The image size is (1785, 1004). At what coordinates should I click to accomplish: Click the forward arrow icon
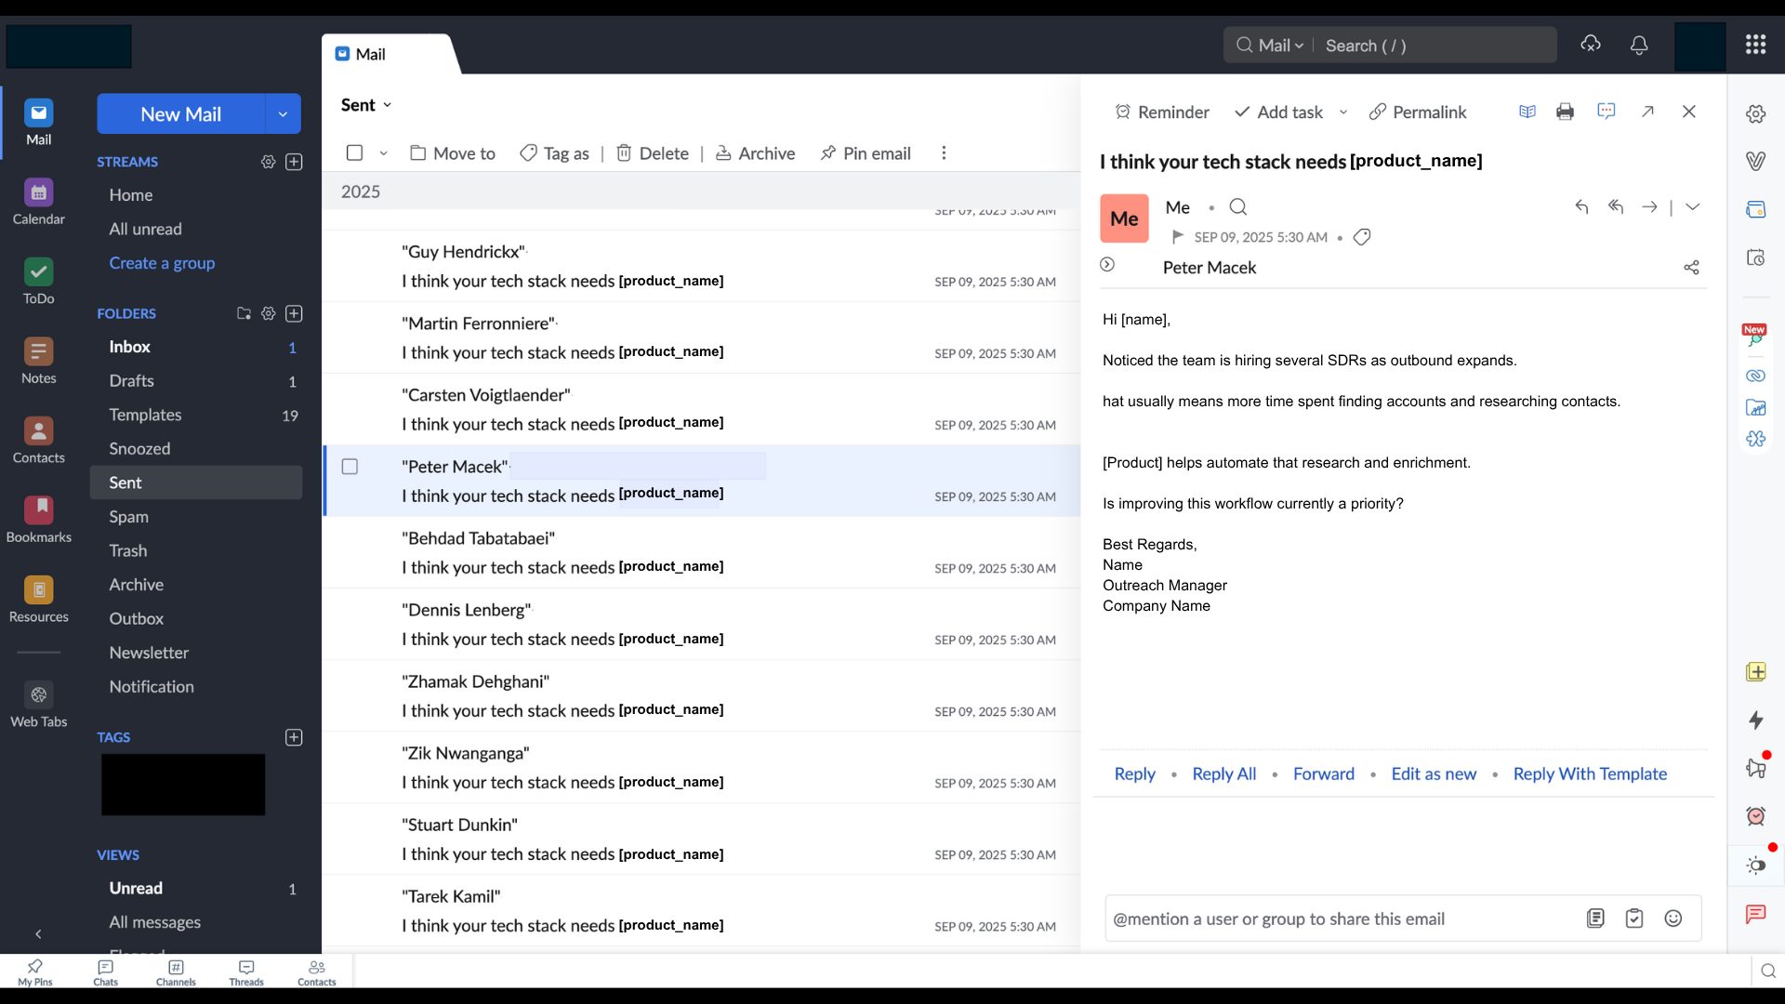1649,207
